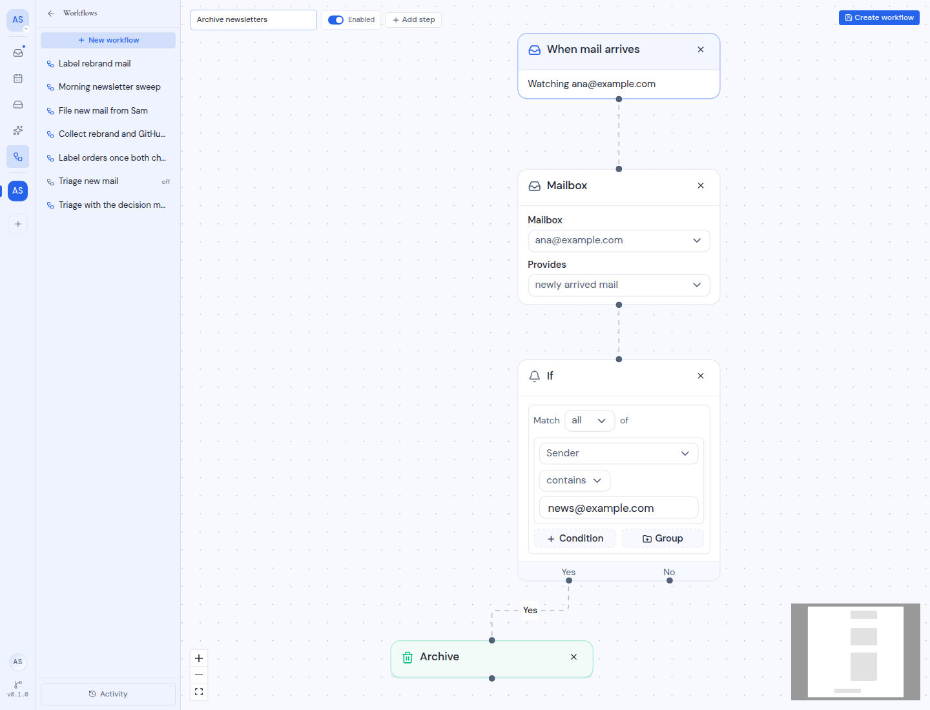
Task: Open the Sender field dropdown
Action: click(619, 454)
